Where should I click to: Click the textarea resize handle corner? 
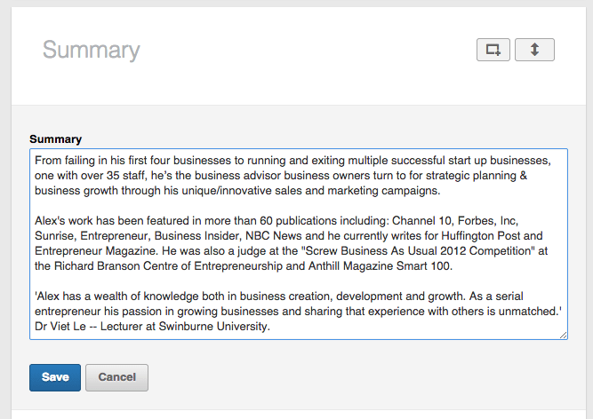pyautogui.click(x=564, y=335)
